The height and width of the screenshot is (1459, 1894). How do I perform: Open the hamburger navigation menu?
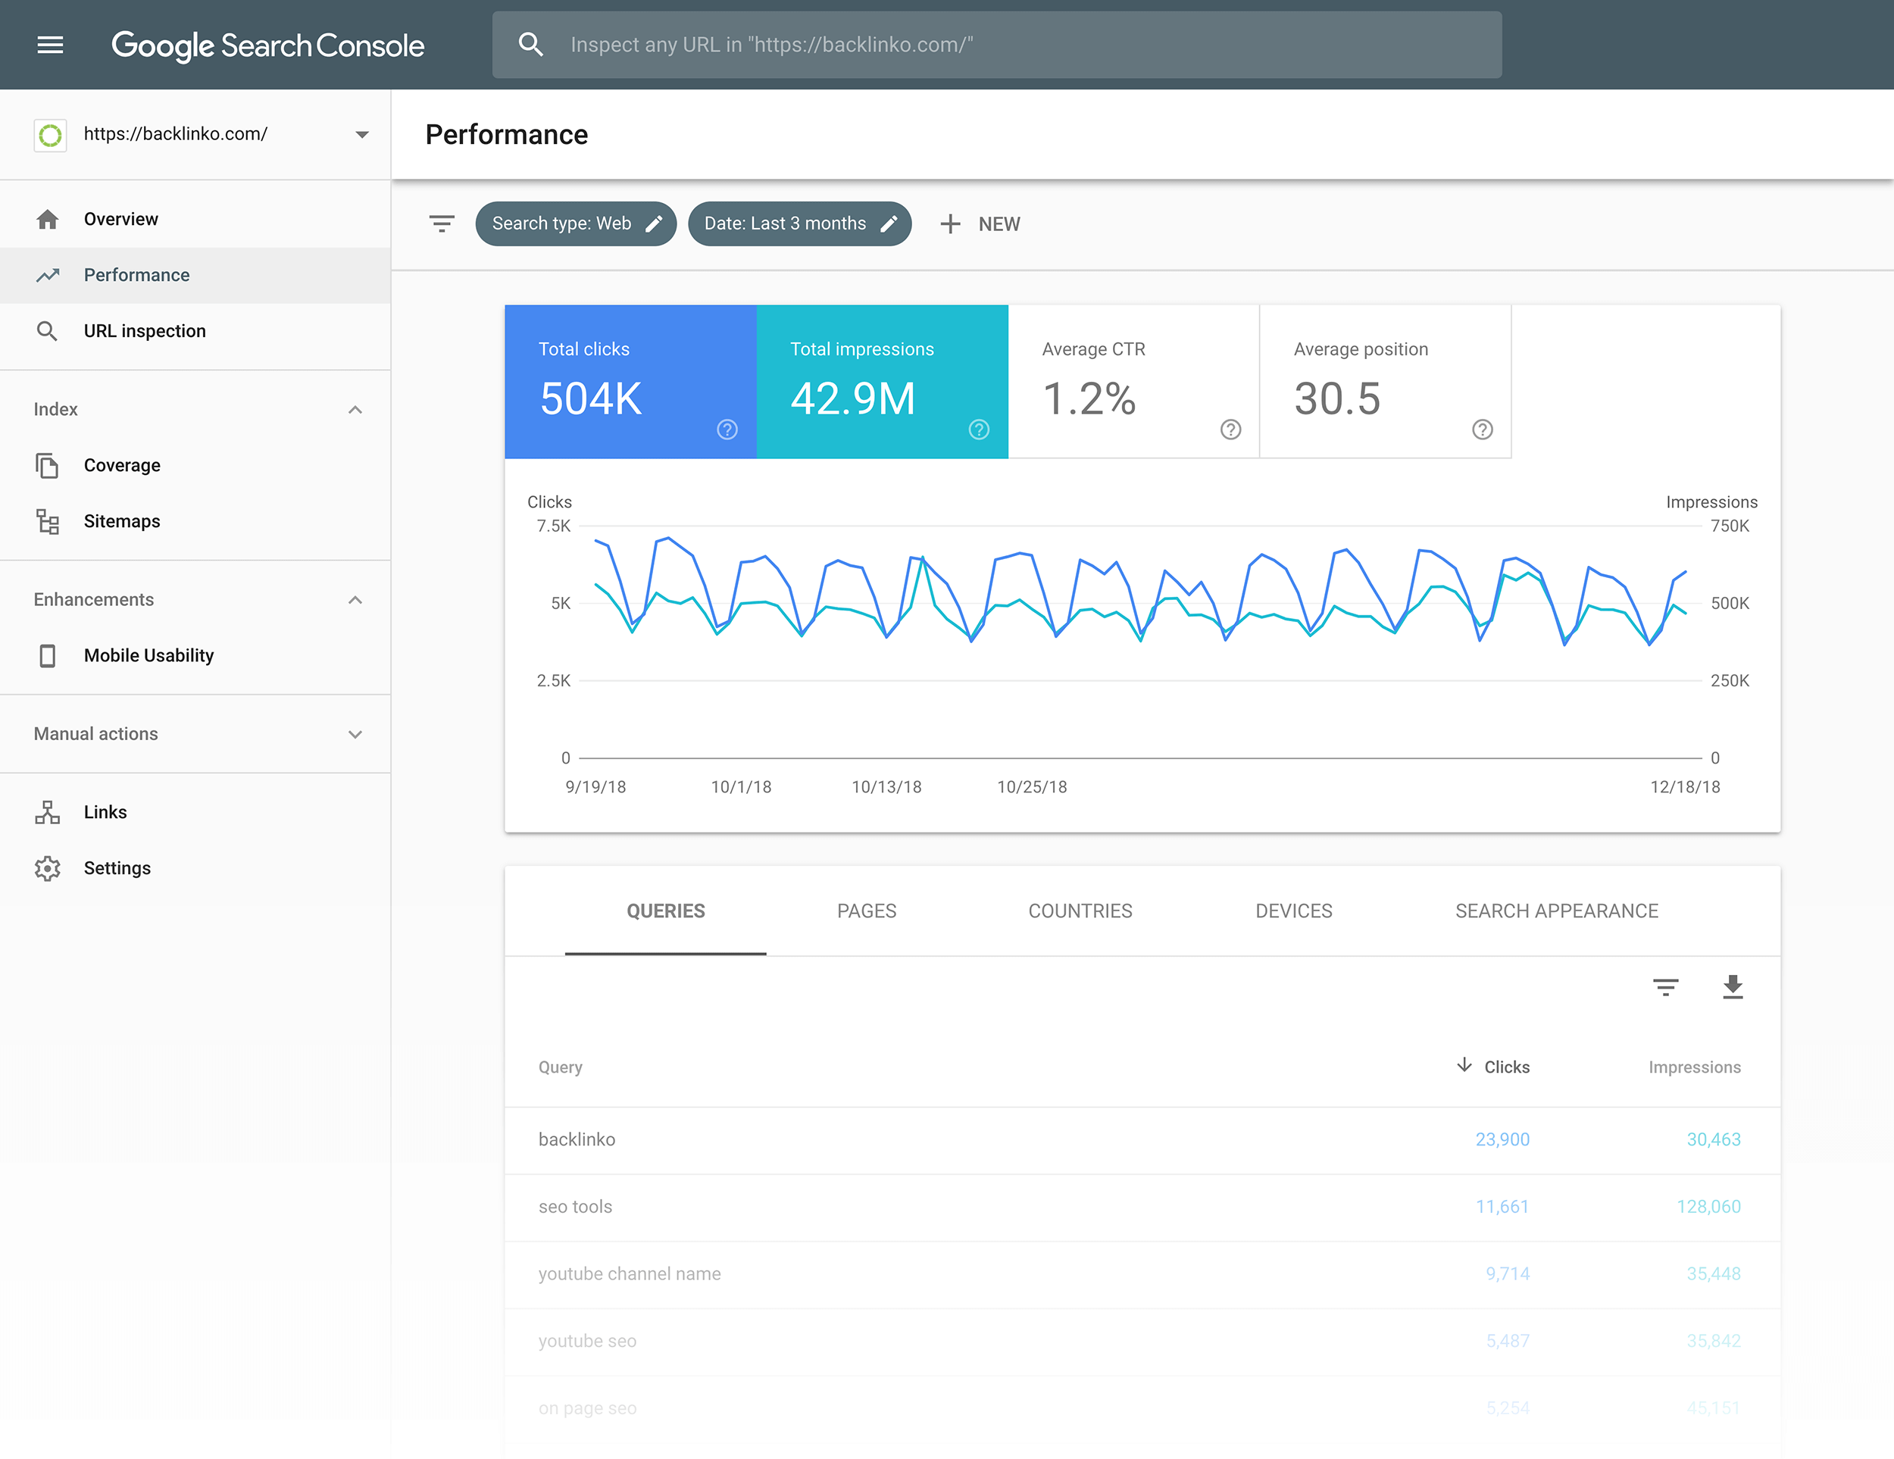(x=50, y=44)
